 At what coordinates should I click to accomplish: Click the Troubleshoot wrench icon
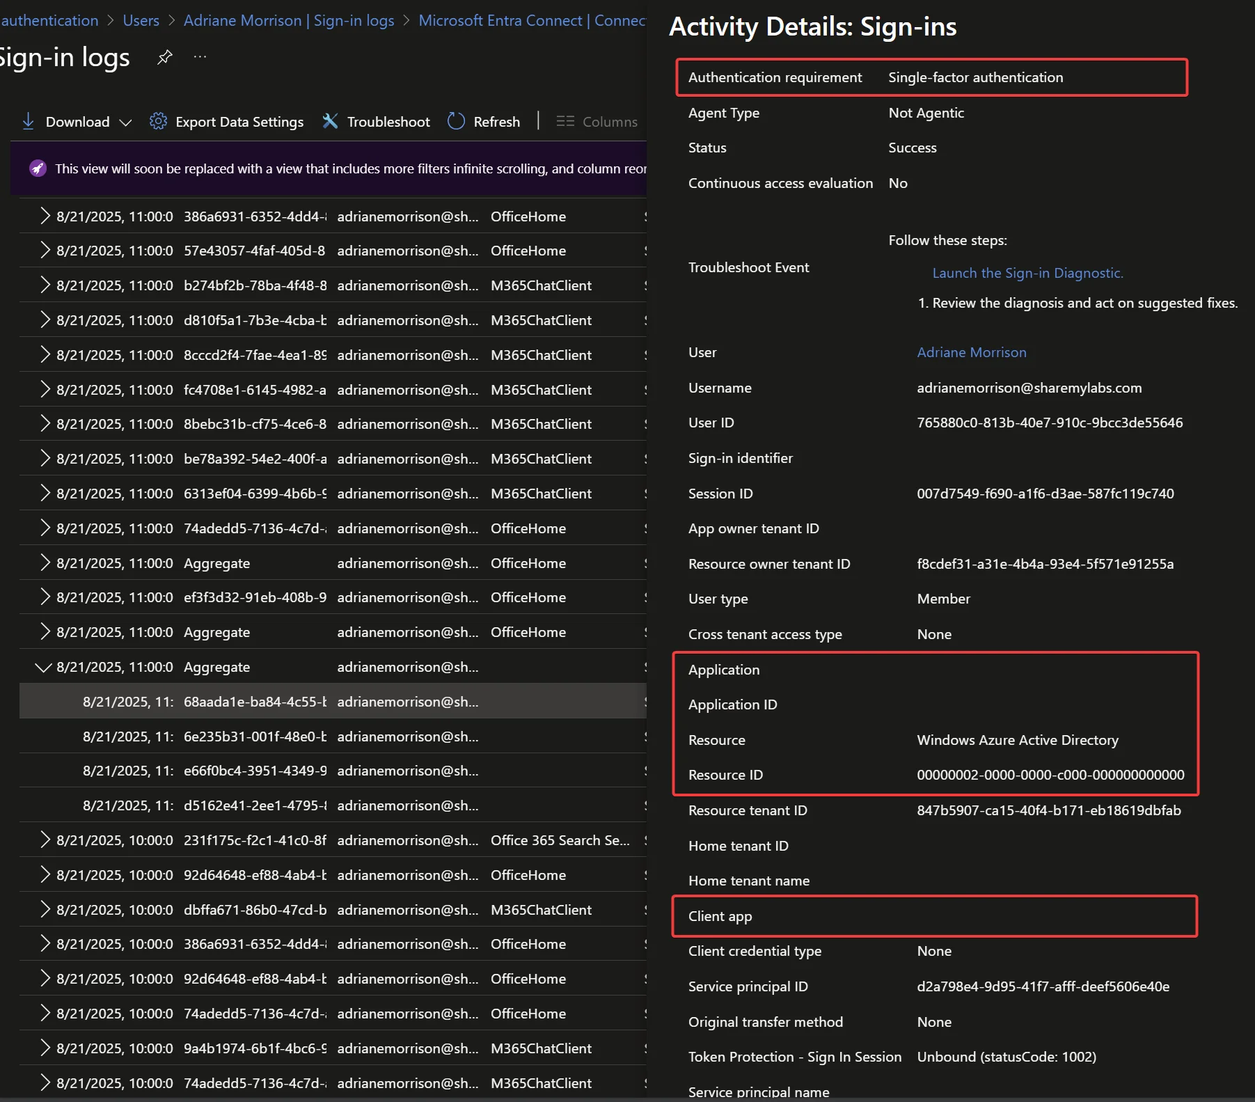(x=330, y=121)
